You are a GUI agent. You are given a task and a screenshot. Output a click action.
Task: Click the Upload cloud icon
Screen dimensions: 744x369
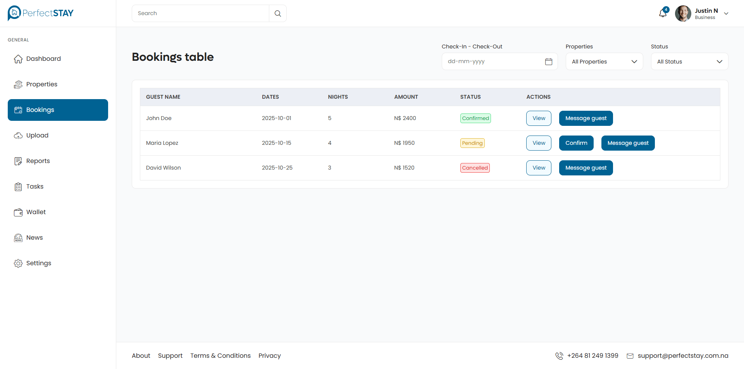point(18,136)
